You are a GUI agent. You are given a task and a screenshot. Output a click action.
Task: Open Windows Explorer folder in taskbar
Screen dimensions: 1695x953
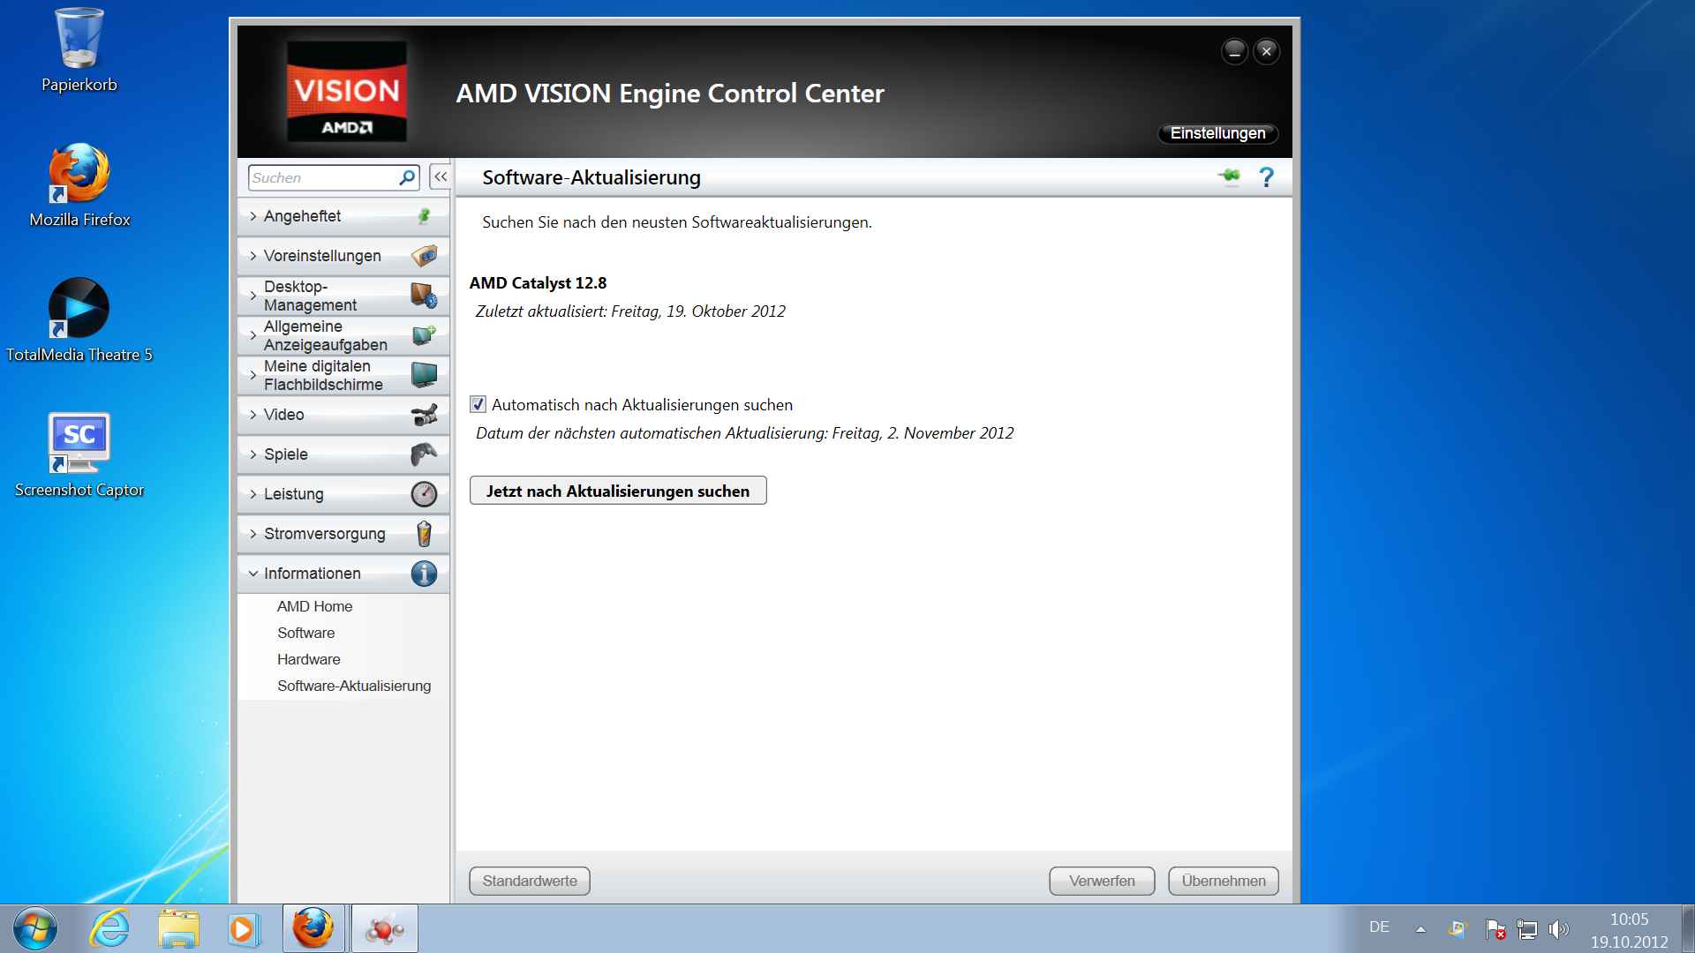tap(177, 928)
